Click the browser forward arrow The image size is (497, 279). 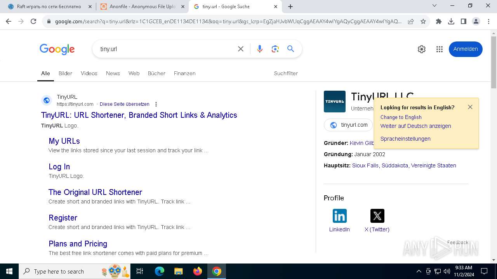pyautogui.click(x=21, y=21)
